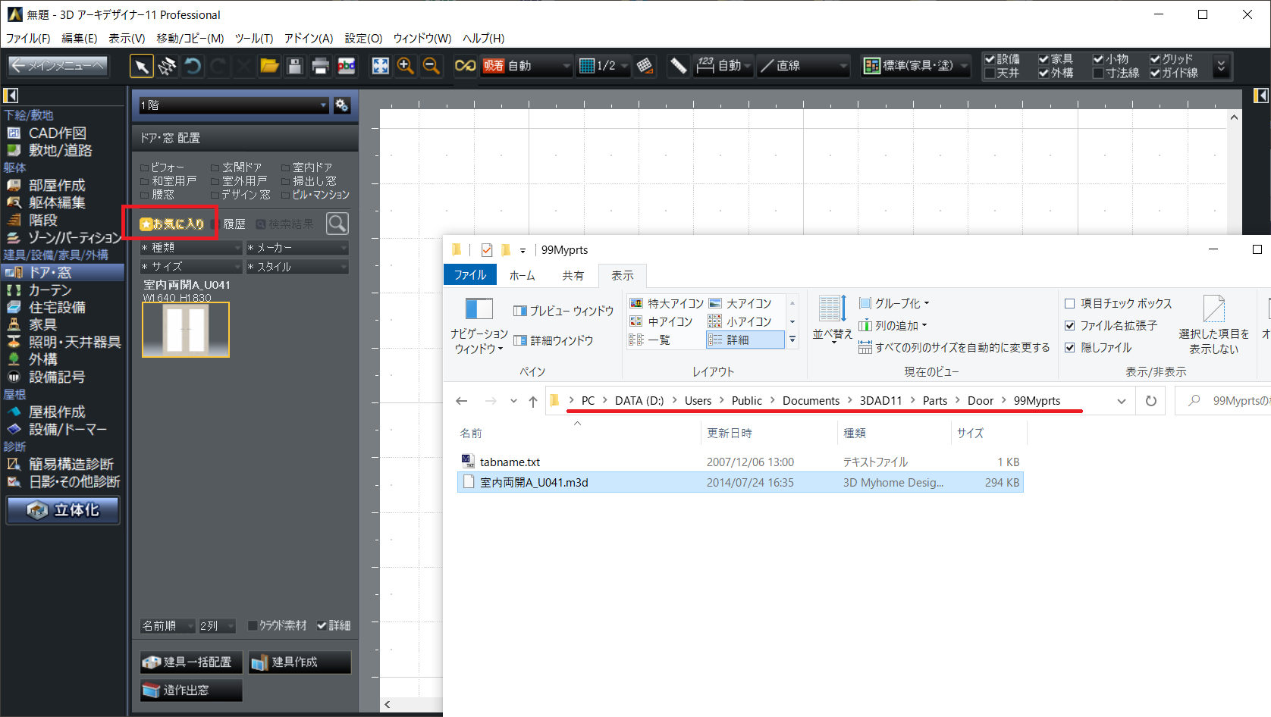Viewport: 1271px width, 717px height.
Task: Open the 名前順 sort dropdown
Action: [x=168, y=626]
